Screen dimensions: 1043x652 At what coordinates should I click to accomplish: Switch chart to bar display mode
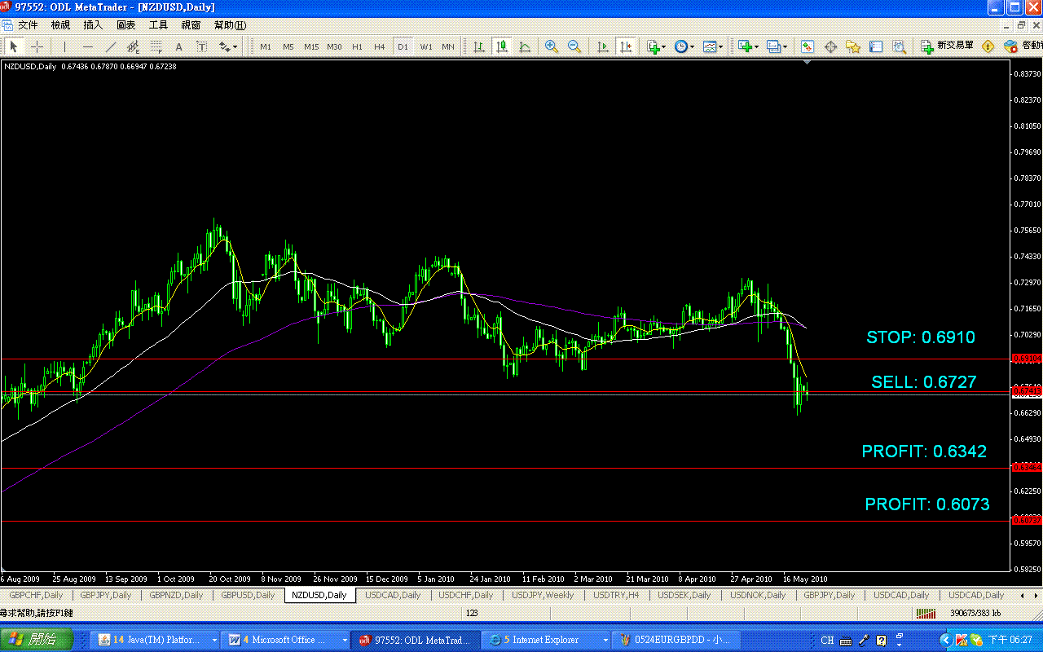point(479,46)
